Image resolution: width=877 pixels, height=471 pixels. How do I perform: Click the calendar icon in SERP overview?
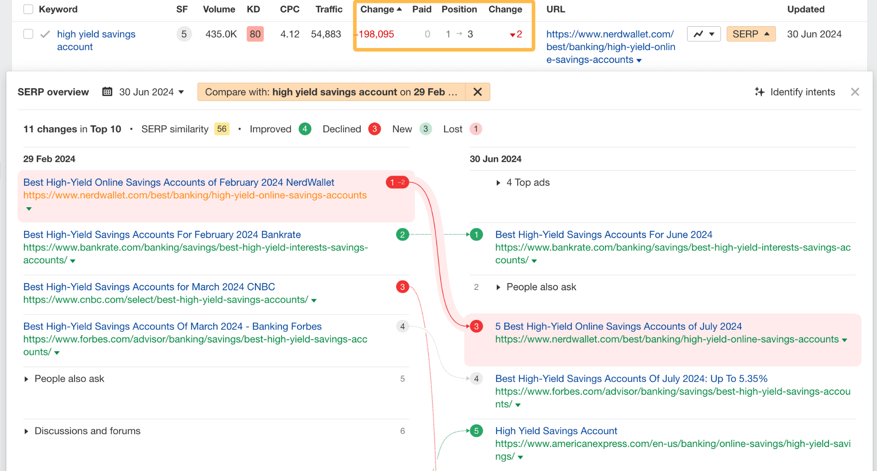(107, 92)
